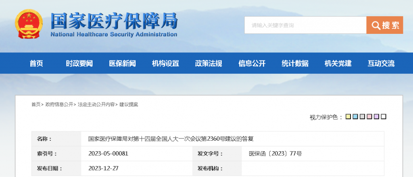Select the blue eye-protection color swatch

(355, 117)
